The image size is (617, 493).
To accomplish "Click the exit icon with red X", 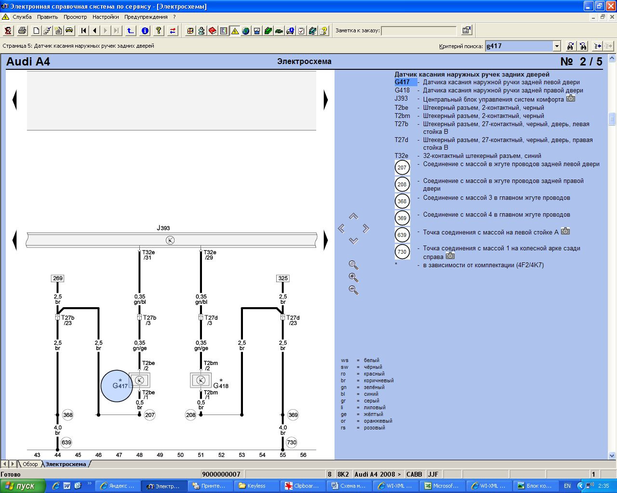I will (x=8, y=31).
